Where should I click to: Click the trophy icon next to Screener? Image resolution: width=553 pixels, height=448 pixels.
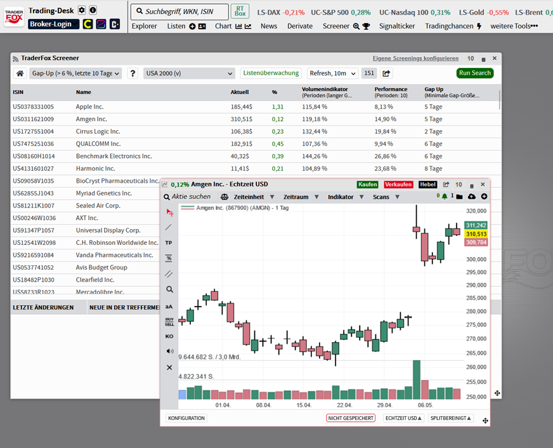click(x=366, y=27)
